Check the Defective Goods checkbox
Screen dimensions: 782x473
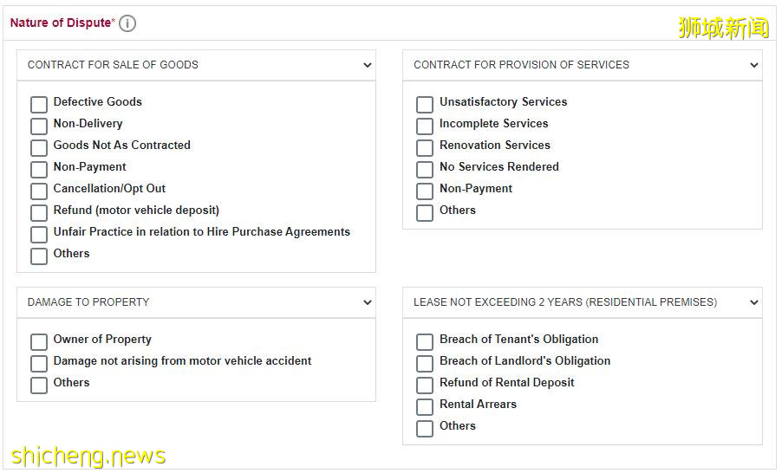pyautogui.click(x=39, y=105)
